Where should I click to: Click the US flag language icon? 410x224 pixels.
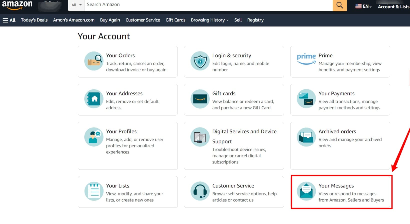[358, 6]
